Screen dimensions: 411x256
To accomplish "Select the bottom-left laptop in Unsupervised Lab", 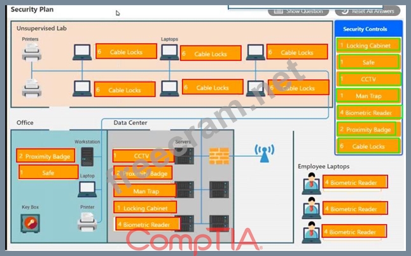I will coord(82,89).
